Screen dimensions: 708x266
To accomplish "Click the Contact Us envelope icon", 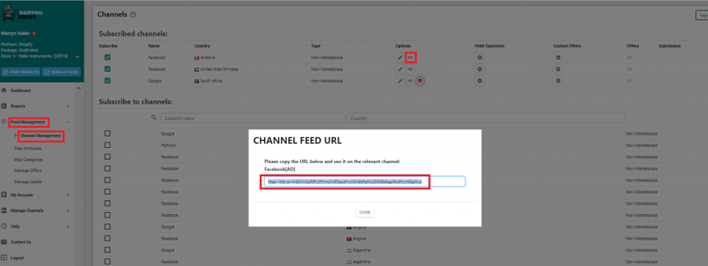I will pos(4,242).
